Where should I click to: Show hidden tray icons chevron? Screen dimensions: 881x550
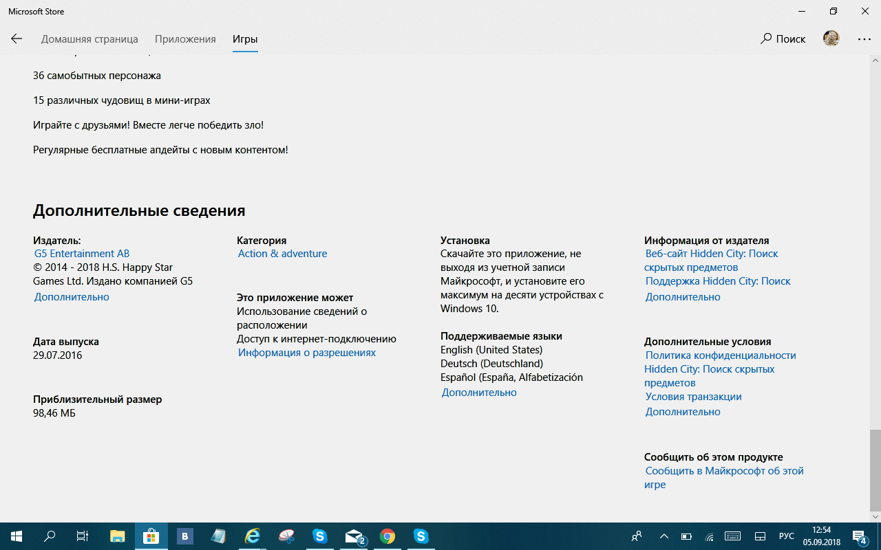(664, 536)
